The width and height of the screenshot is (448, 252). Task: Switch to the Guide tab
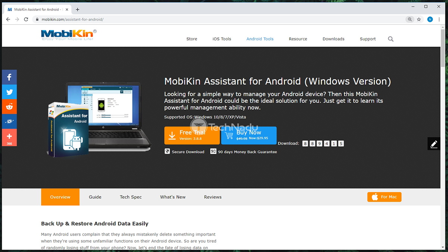click(95, 197)
